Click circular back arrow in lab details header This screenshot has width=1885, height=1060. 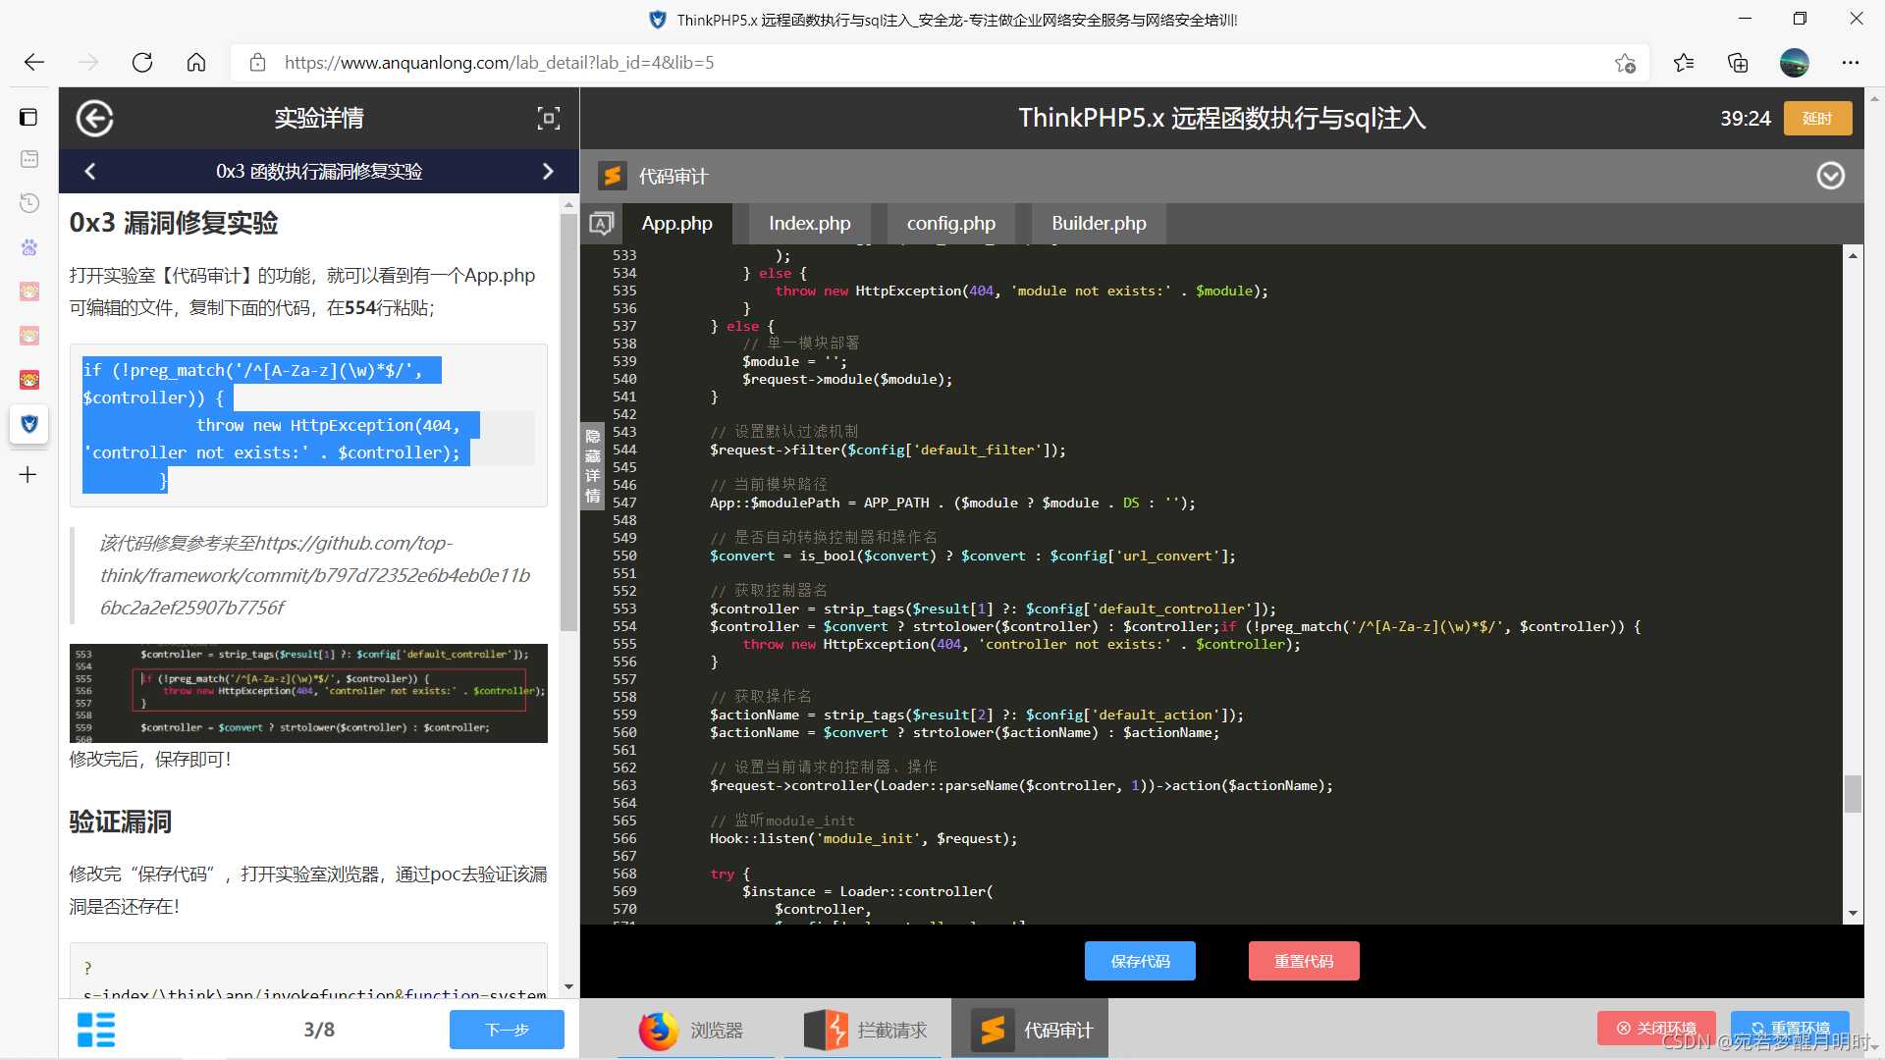(x=95, y=119)
